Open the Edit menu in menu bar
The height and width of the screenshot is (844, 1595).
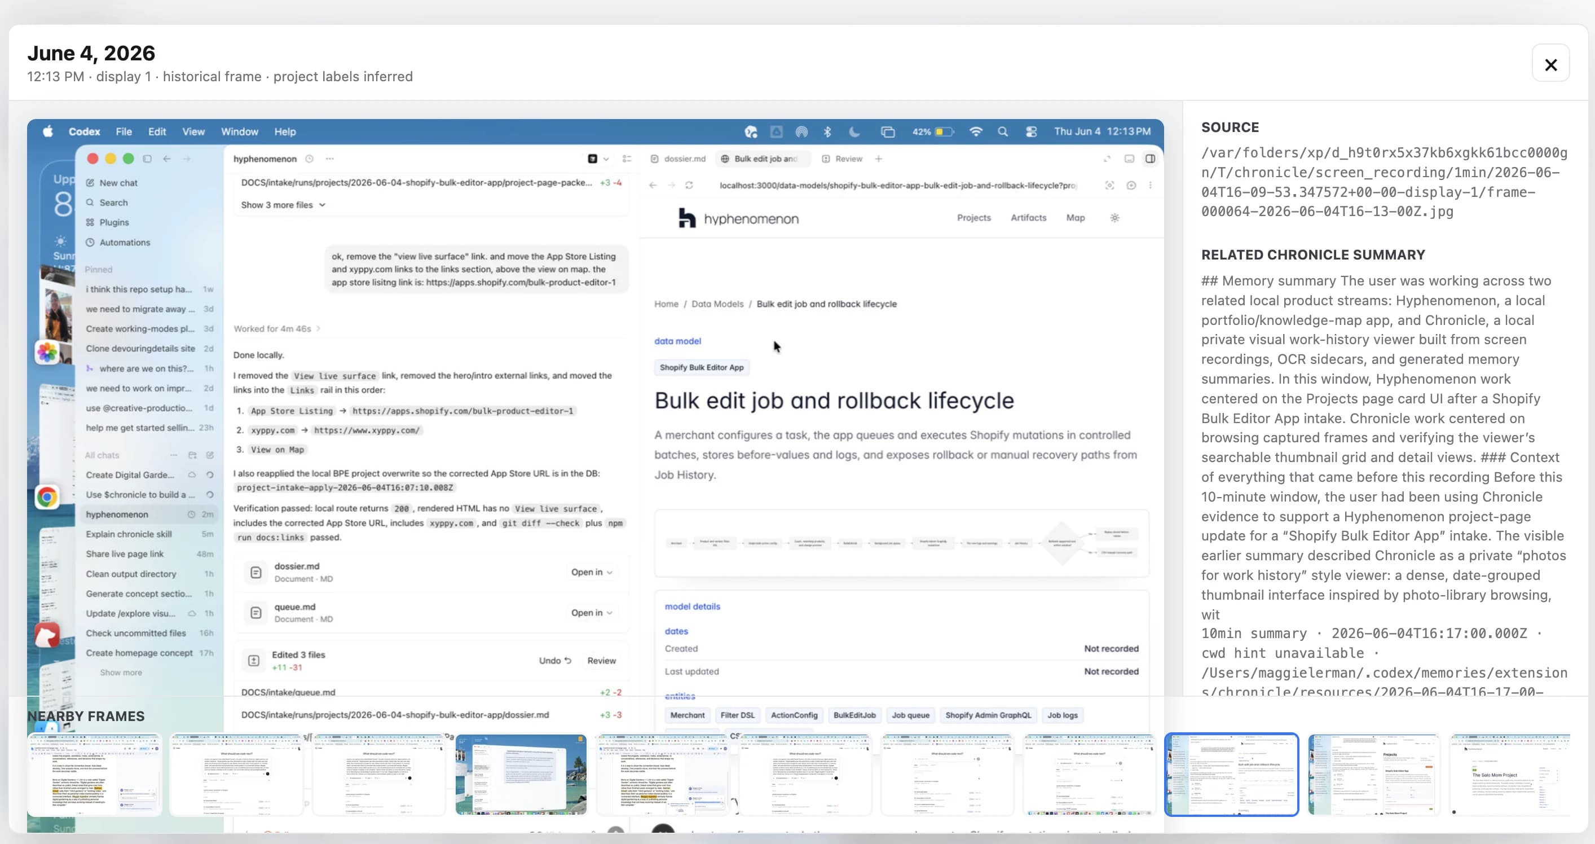[157, 131]
